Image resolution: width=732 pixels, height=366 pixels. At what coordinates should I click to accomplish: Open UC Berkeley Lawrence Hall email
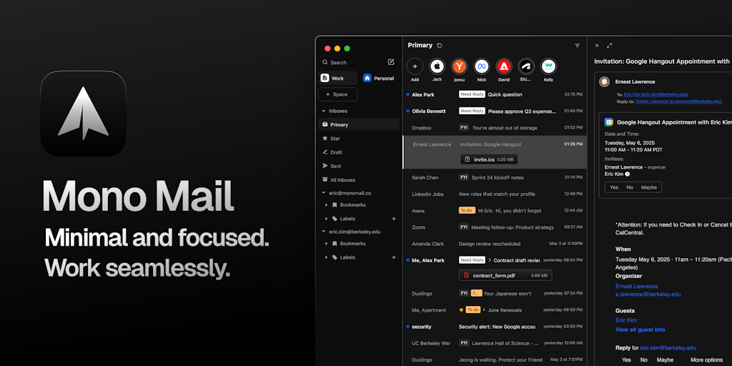495,343
